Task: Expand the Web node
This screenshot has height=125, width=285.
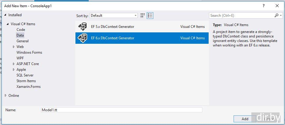Action: pos(14,47)
